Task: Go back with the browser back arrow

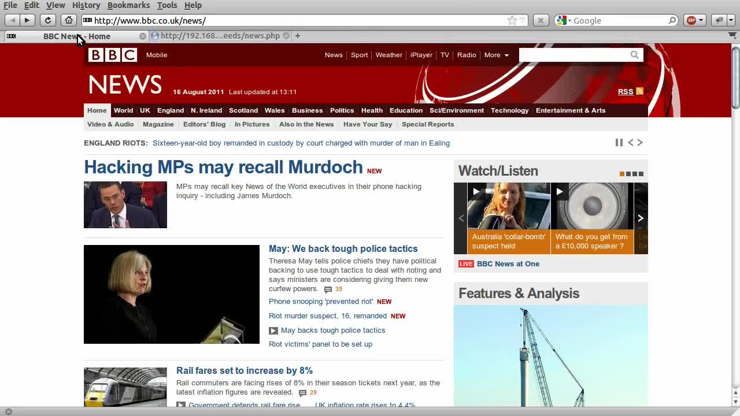Action: (12, 20)
